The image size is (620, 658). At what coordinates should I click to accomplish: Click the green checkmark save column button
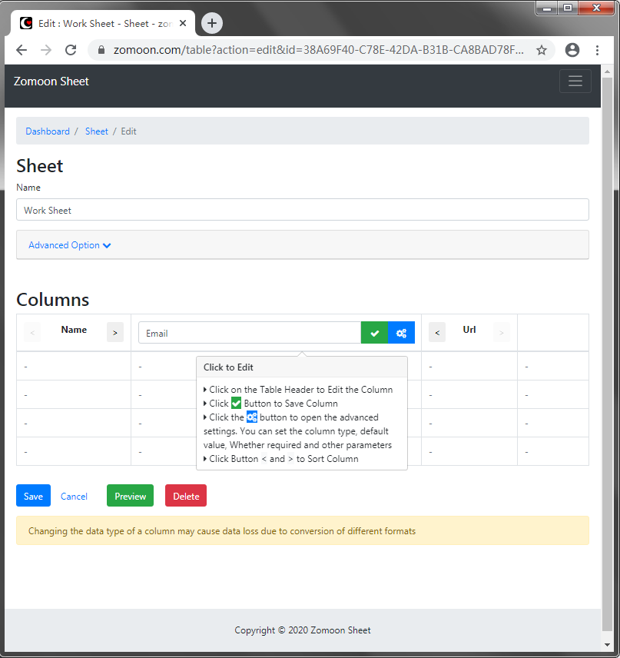[x=374, y=333]
